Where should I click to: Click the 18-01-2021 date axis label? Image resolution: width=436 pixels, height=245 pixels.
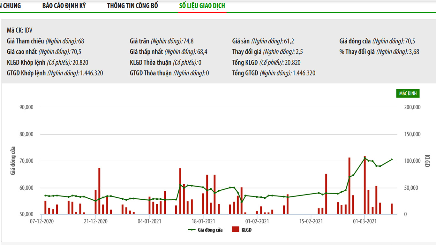(x=202, y=221)
